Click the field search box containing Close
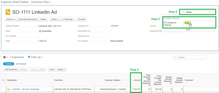This screenshot has width=219, height=93. pyautogui.click(x=198, y=12)
